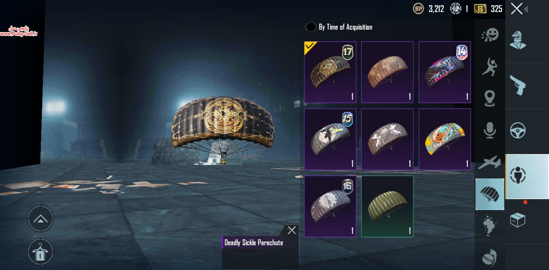Close the Deadly Sickle Parachute tooltip
Screen dimensions: 549x270
pyautogui.click(x=292, y=230)
